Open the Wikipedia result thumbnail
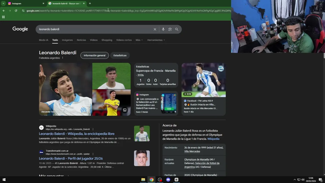This screenshot has height=183, width=325. pos(142,133)
